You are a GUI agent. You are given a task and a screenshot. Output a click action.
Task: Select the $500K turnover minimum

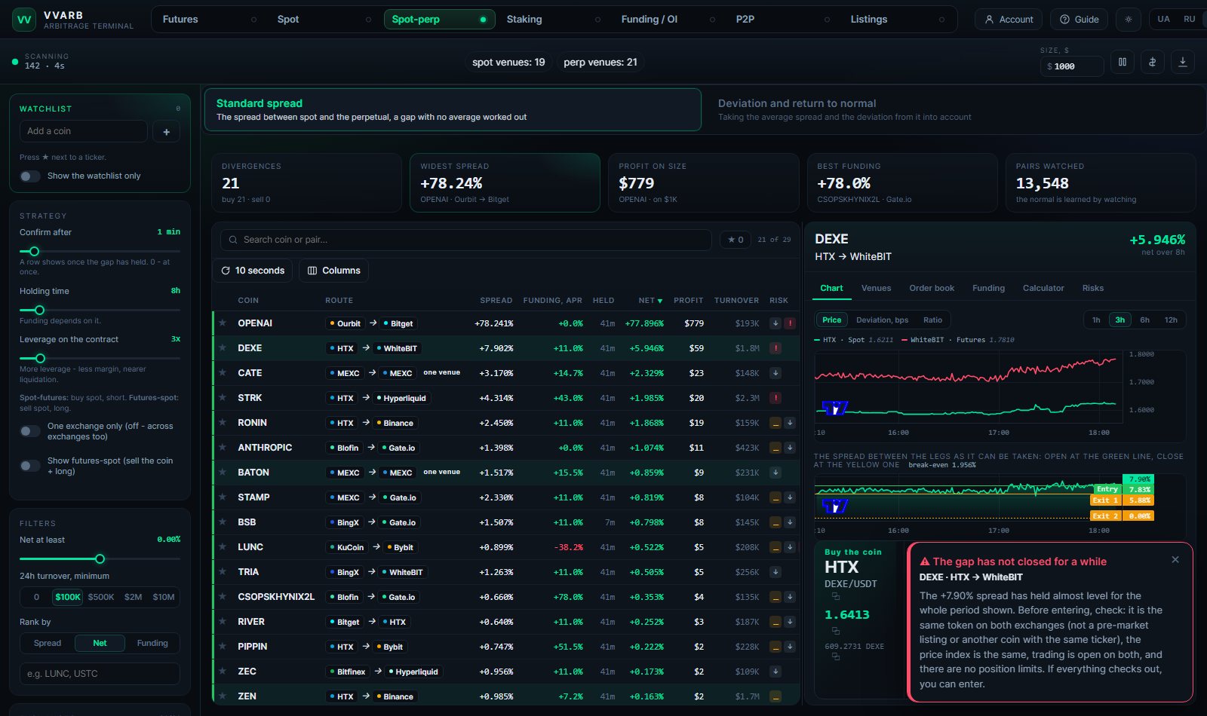tap(101, 597)
